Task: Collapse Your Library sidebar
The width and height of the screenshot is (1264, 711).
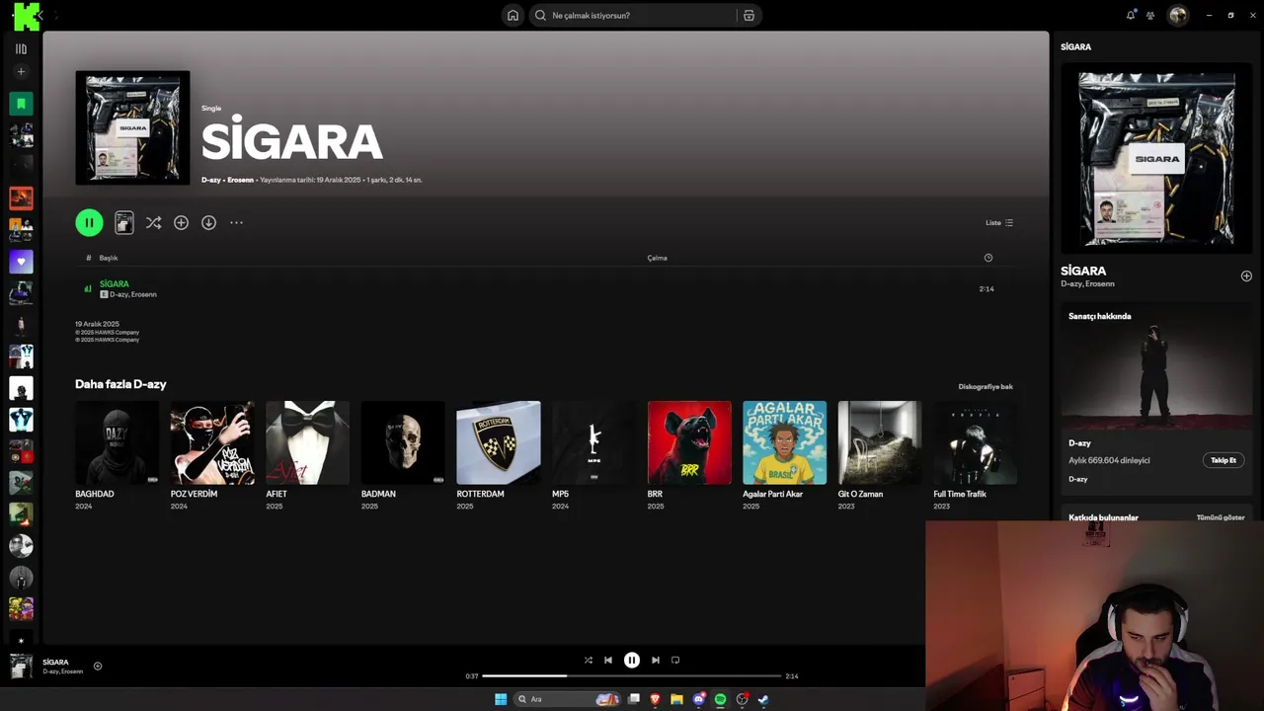Action: tap(21, 48)
